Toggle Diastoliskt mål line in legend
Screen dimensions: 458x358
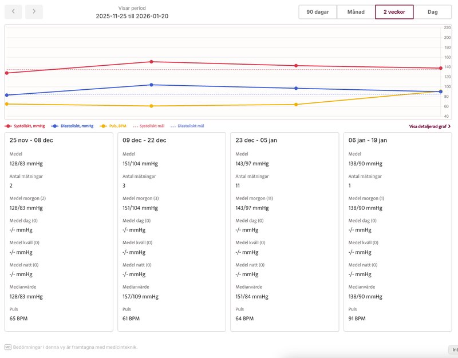(187, 126)
